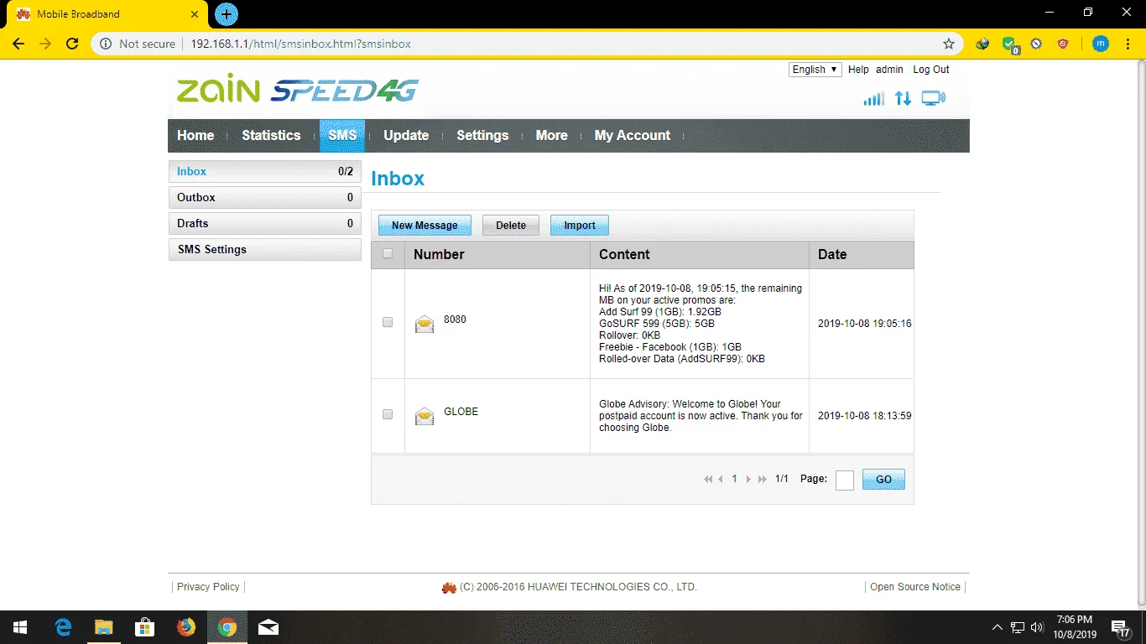Click the grey circular extension icon
The image size is (1146, 644).
click(x=1037, y=44)
